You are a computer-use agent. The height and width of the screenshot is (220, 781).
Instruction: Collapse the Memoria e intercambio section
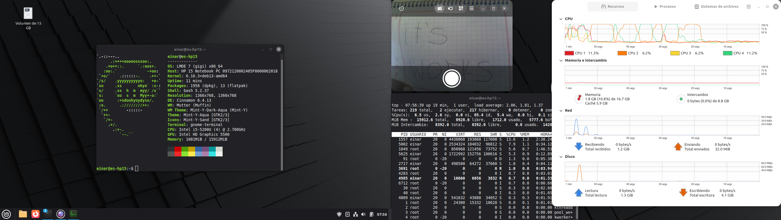[x=561, y=61]
